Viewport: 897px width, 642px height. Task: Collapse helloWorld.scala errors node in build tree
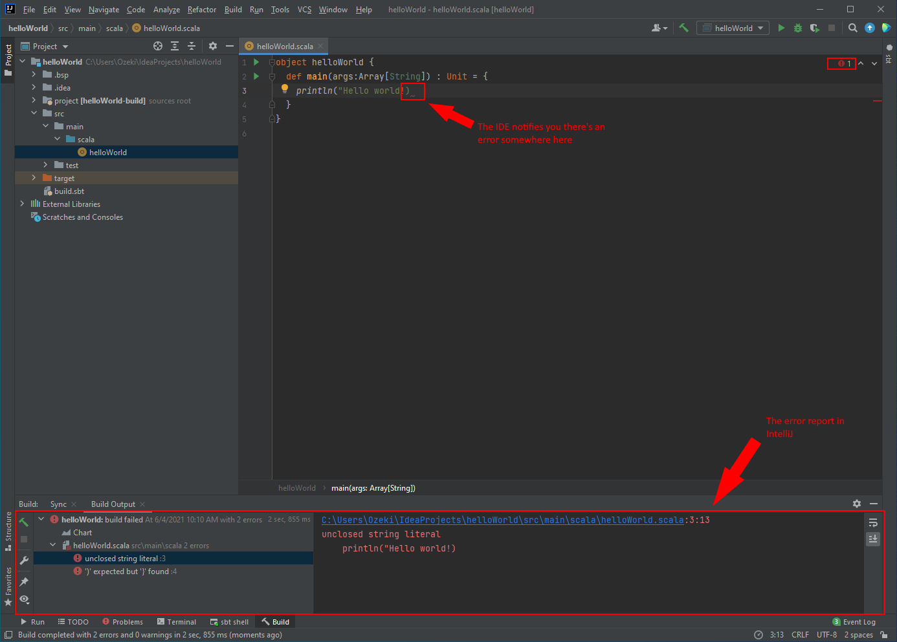pos(53,545)
